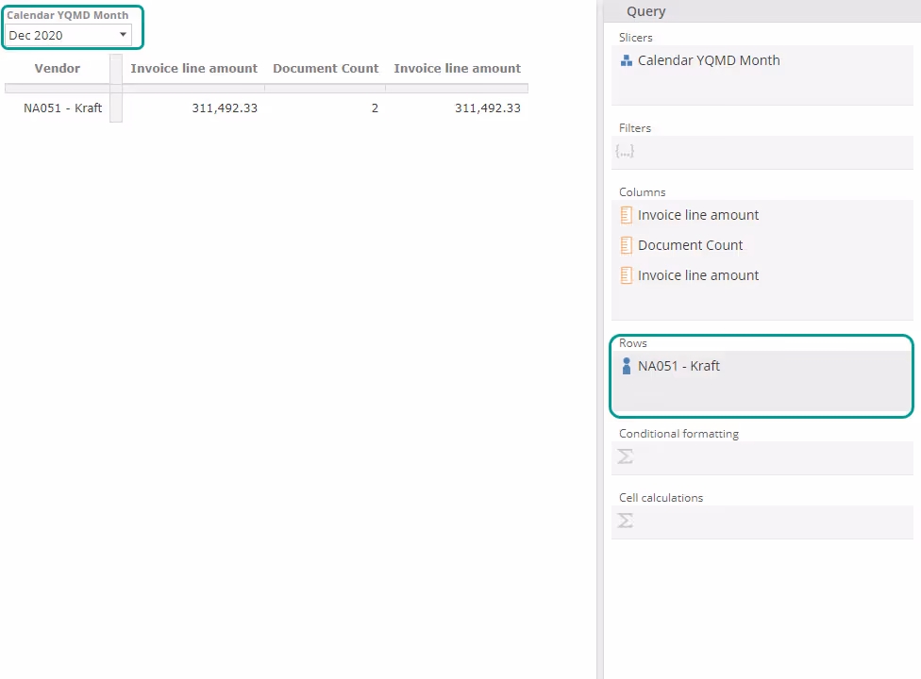Click the person icon beside NA051 - Kraft in Rows
921x679 pixels.
626,366
